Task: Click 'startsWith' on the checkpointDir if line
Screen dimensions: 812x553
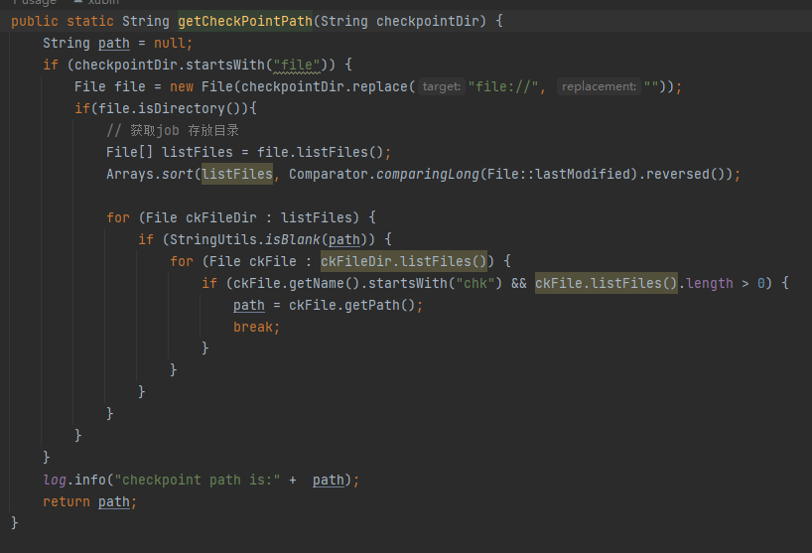Action: (x=225, y=65)
